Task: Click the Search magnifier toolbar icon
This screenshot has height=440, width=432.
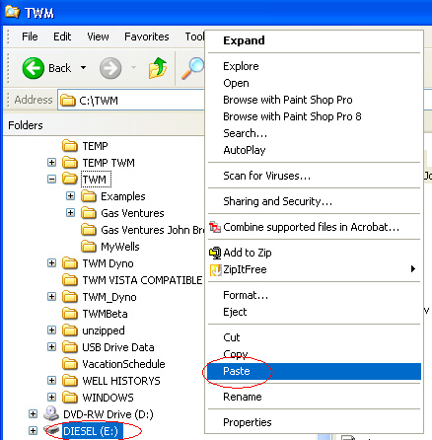Action: 192,68
